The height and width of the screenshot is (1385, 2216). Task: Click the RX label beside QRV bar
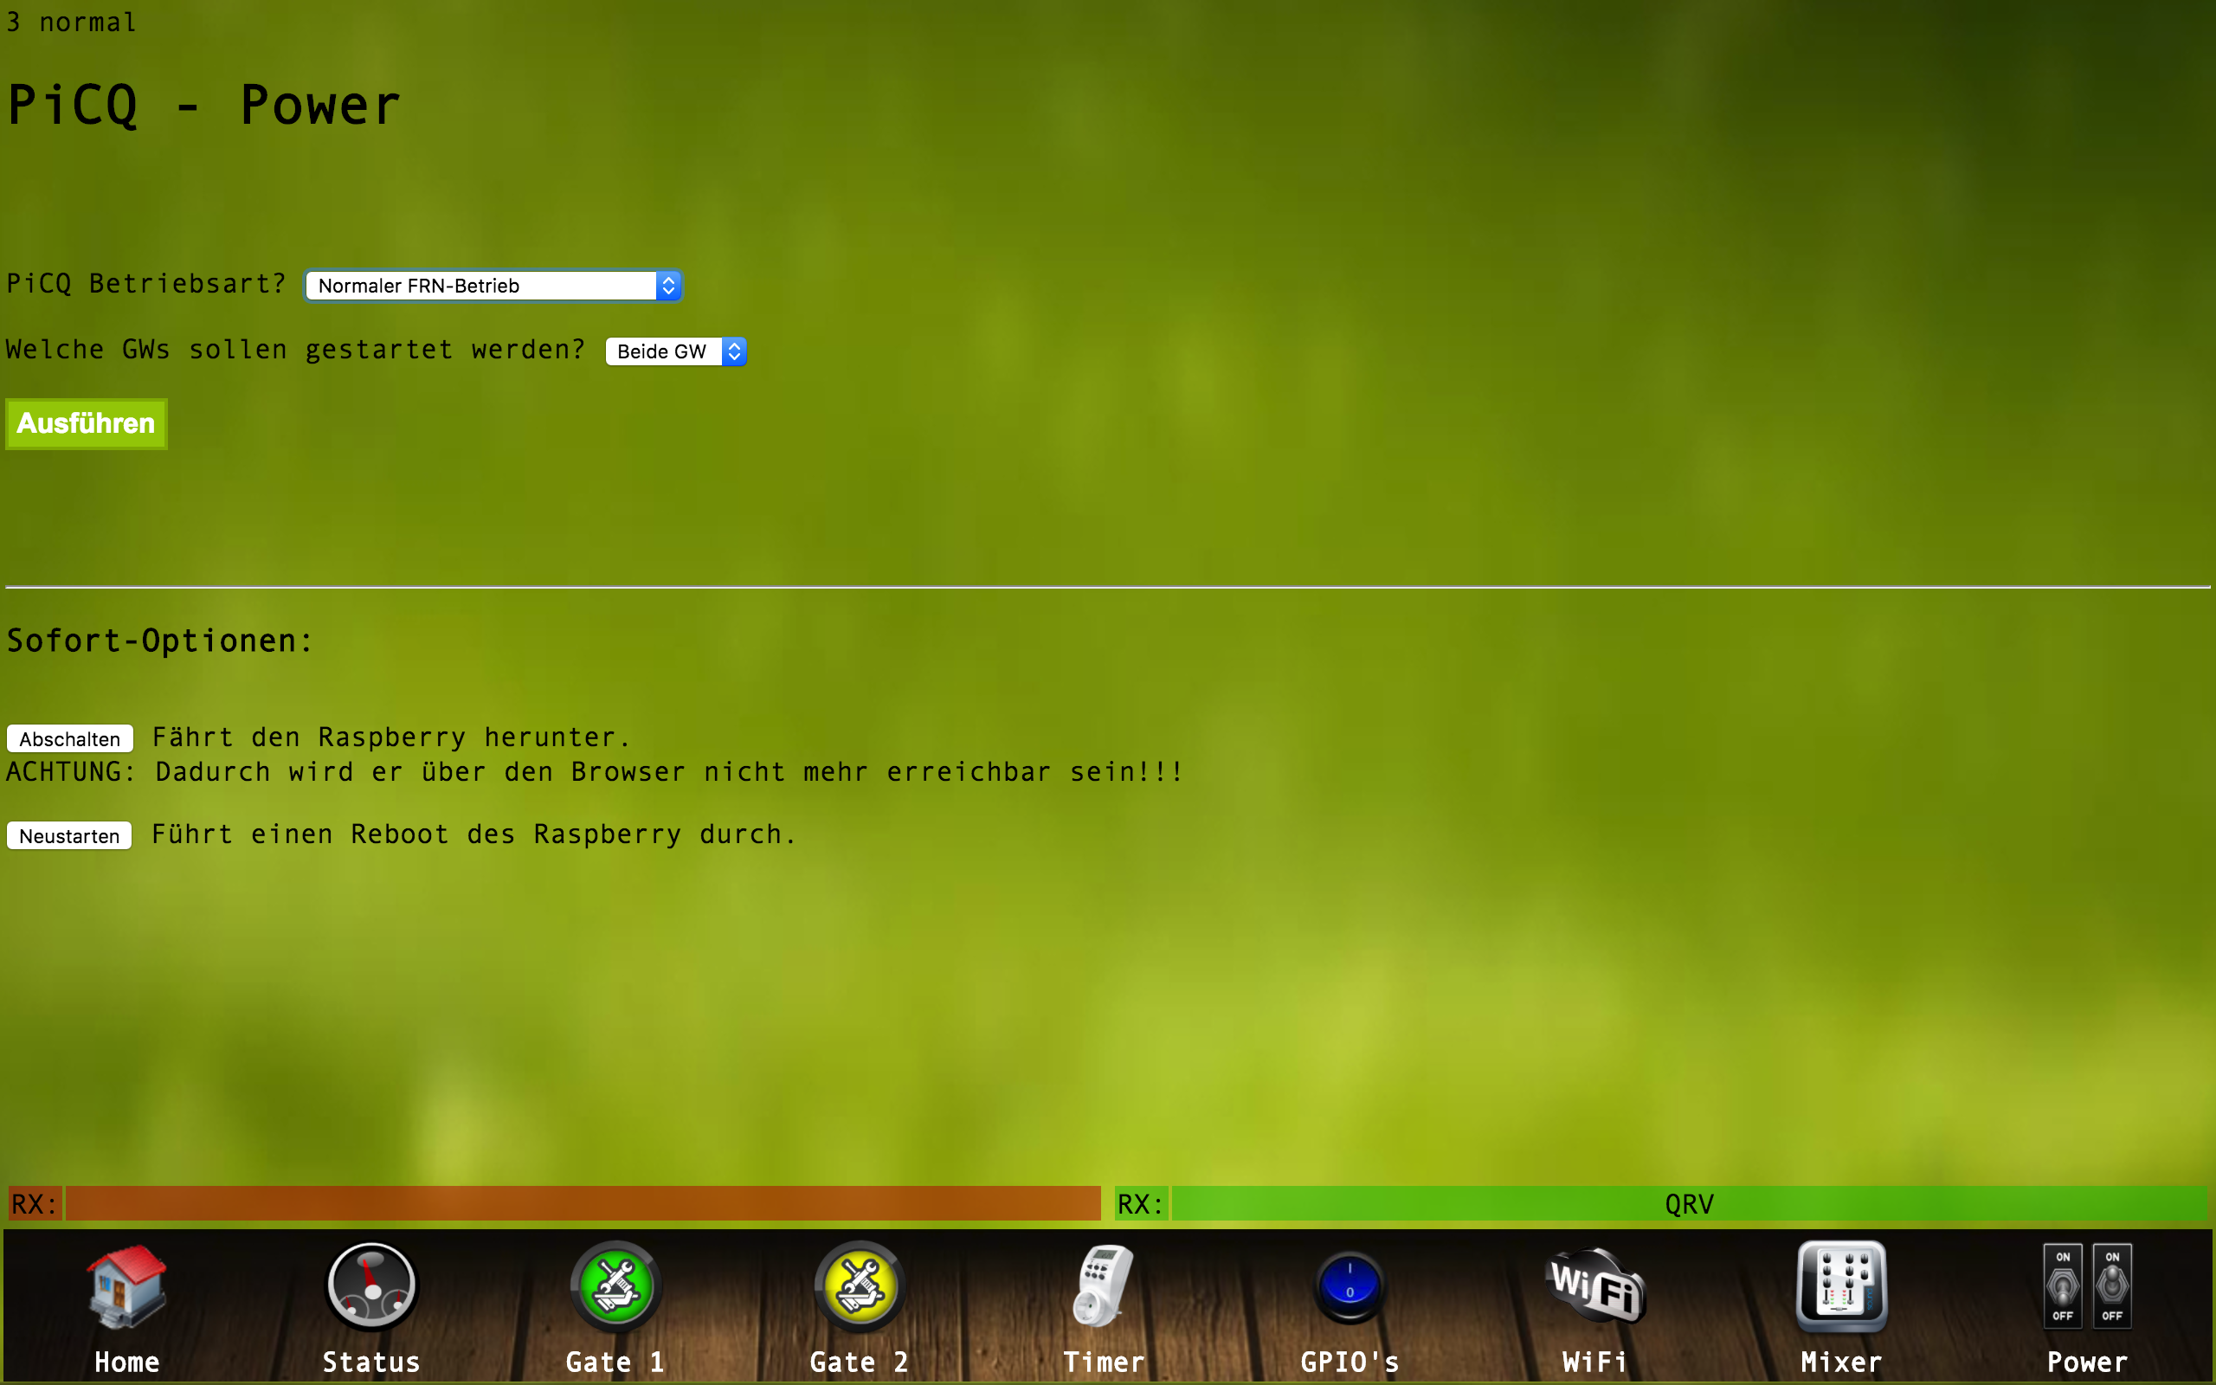tap(1140, 1202)
